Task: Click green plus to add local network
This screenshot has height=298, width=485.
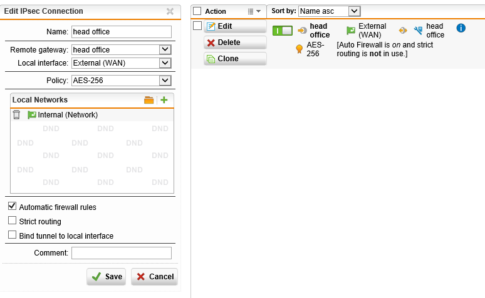Action: [164, 100]
